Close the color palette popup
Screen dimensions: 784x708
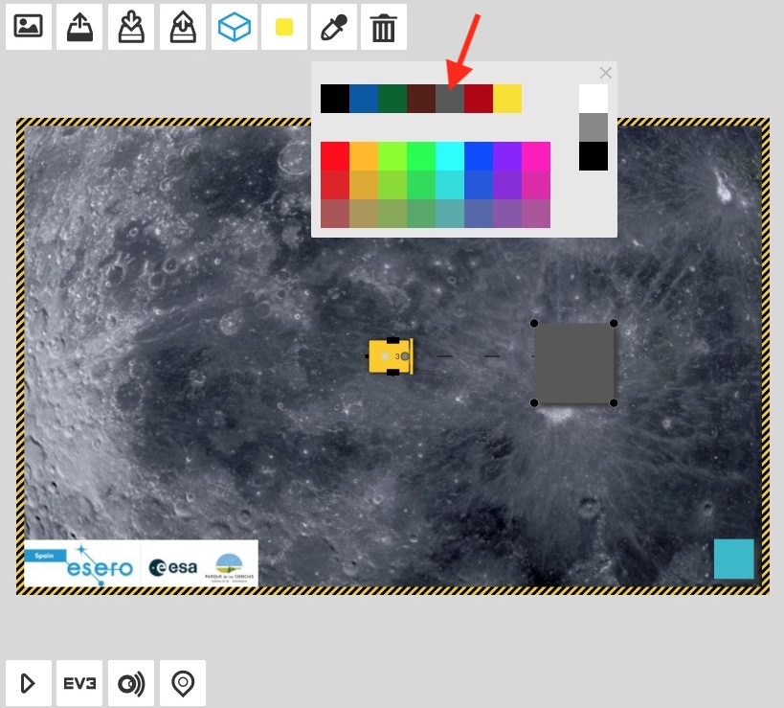605,73
